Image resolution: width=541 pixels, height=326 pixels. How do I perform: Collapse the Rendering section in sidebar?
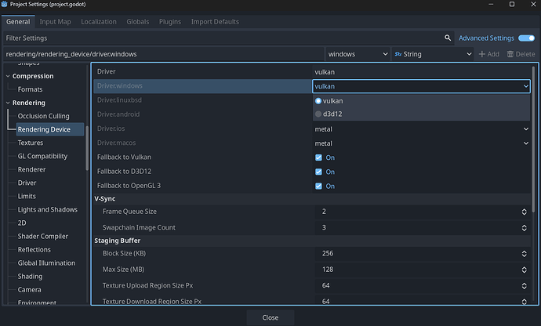pyautogui.click(x=9, y=103)
